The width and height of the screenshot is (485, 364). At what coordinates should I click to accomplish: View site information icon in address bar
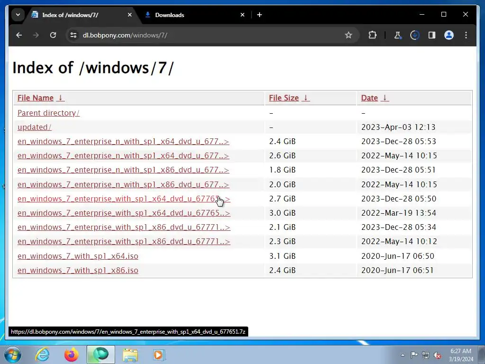click(x=73, y=35)
